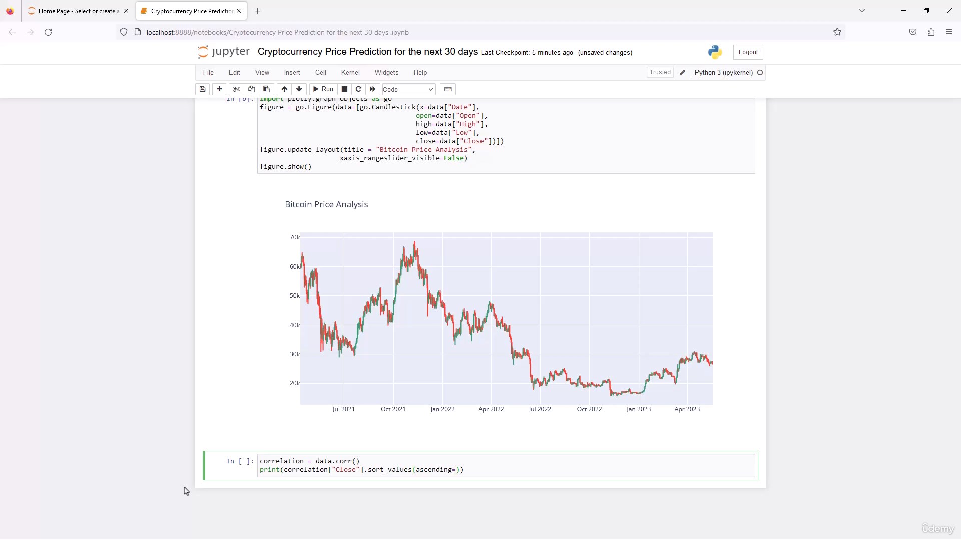Cut selected cells with the scissors icon
The image size is (961, 540).
point(237,89)
